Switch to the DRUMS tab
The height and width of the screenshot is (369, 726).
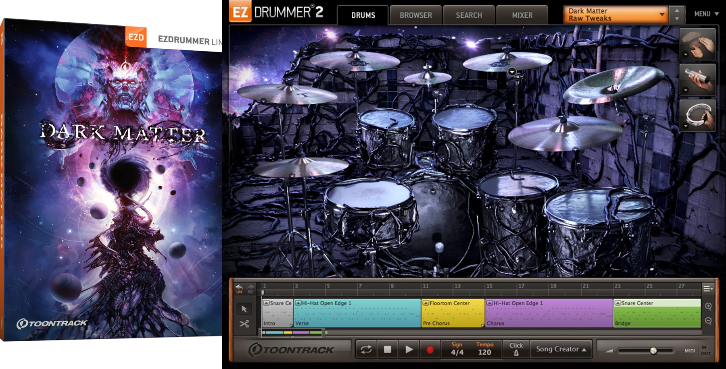pyautogui.click(x=363, y=15)
